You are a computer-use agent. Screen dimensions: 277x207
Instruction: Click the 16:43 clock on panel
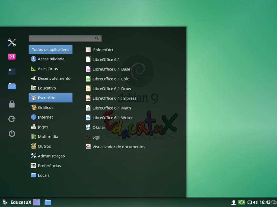pyautogui.click(x=265, y=202)
